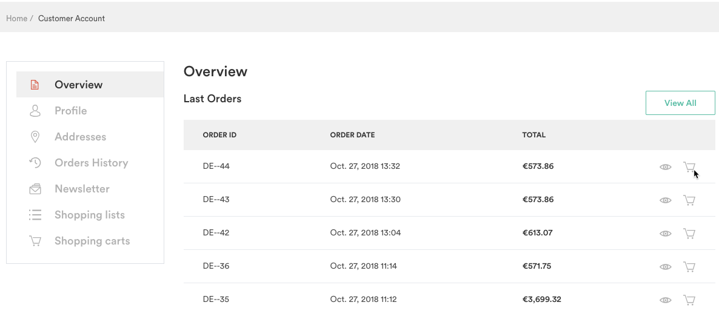Show order DE--35 details eye icon
The width and height of the screenshot is (719, 328).
point(665,300)
